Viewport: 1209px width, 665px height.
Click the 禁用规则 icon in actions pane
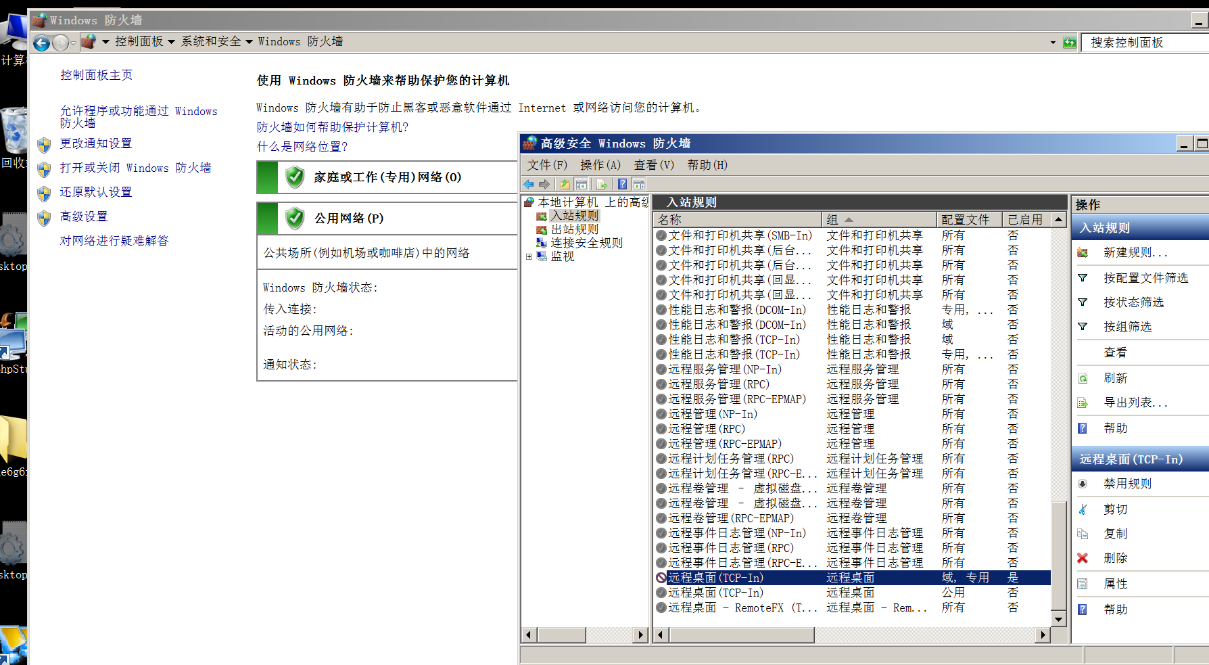point(1083,484)
